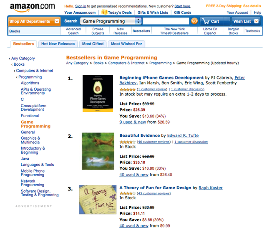Open Beginning iPhone Games Development cover thumbnail
Image resolution: width=267 pixels, height=232 pixels.
coord(98,94)
